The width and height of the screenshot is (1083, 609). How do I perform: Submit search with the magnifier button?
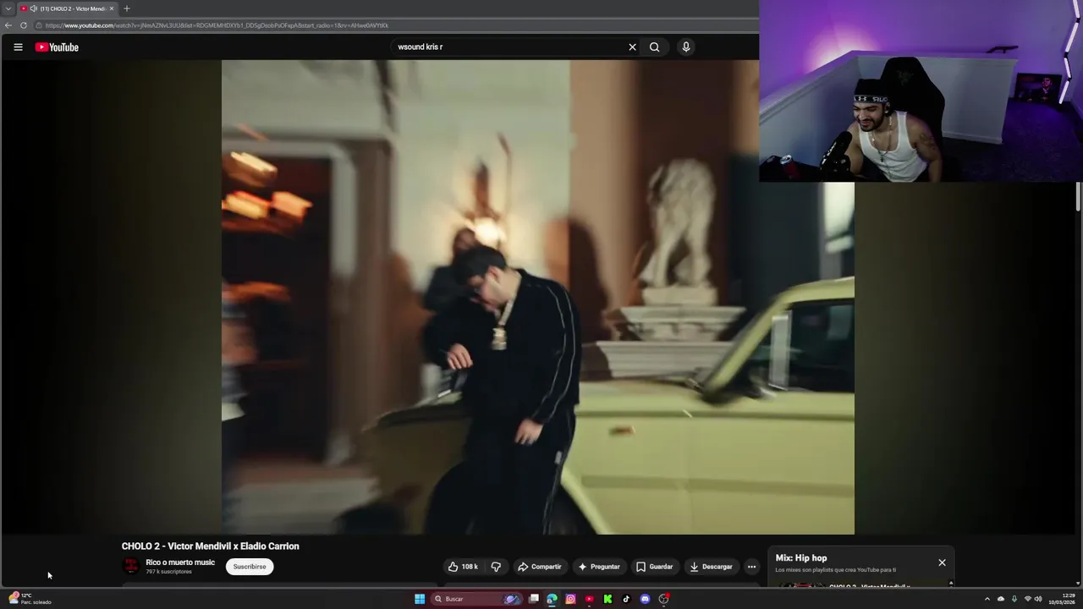pyautogui.click(x=654, y=47)
